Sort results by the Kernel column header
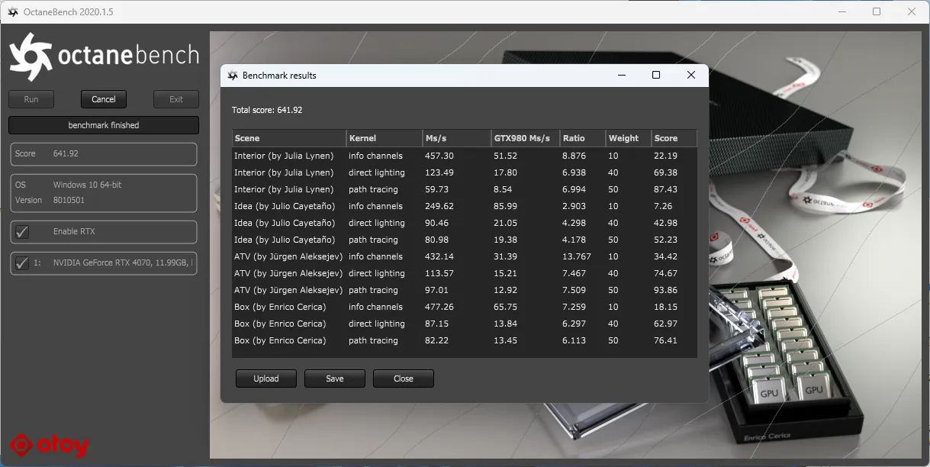Viewport: 930px width, 467px height. click(x=384, y=138)
